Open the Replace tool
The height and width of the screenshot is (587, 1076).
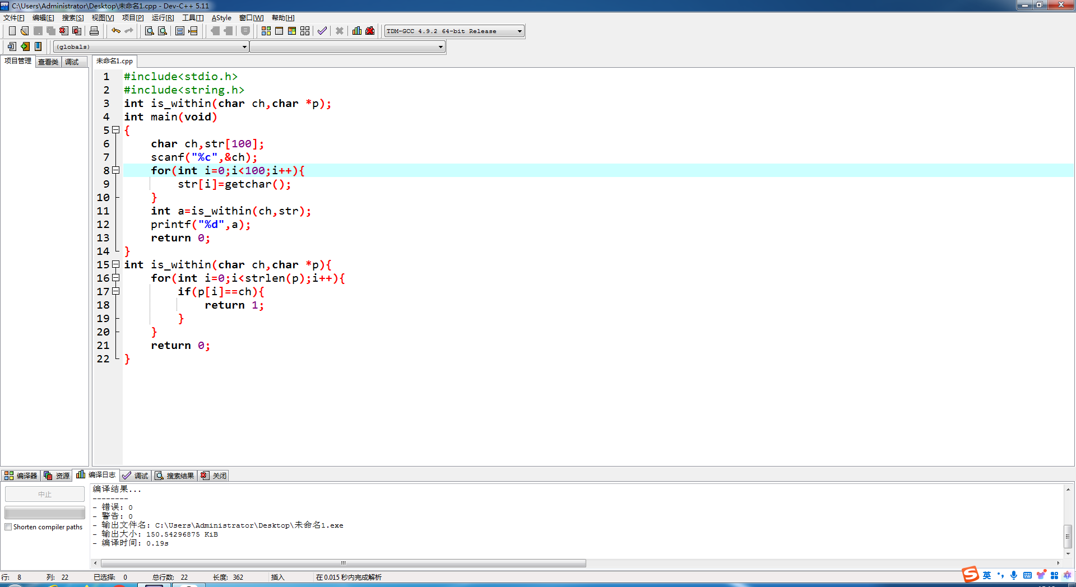pyautogui.click(x=163, y=31)
